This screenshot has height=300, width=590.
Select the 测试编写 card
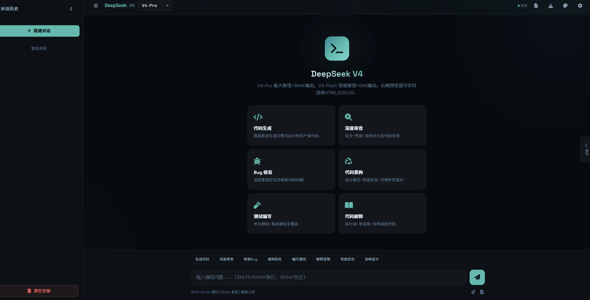(291, 214)
